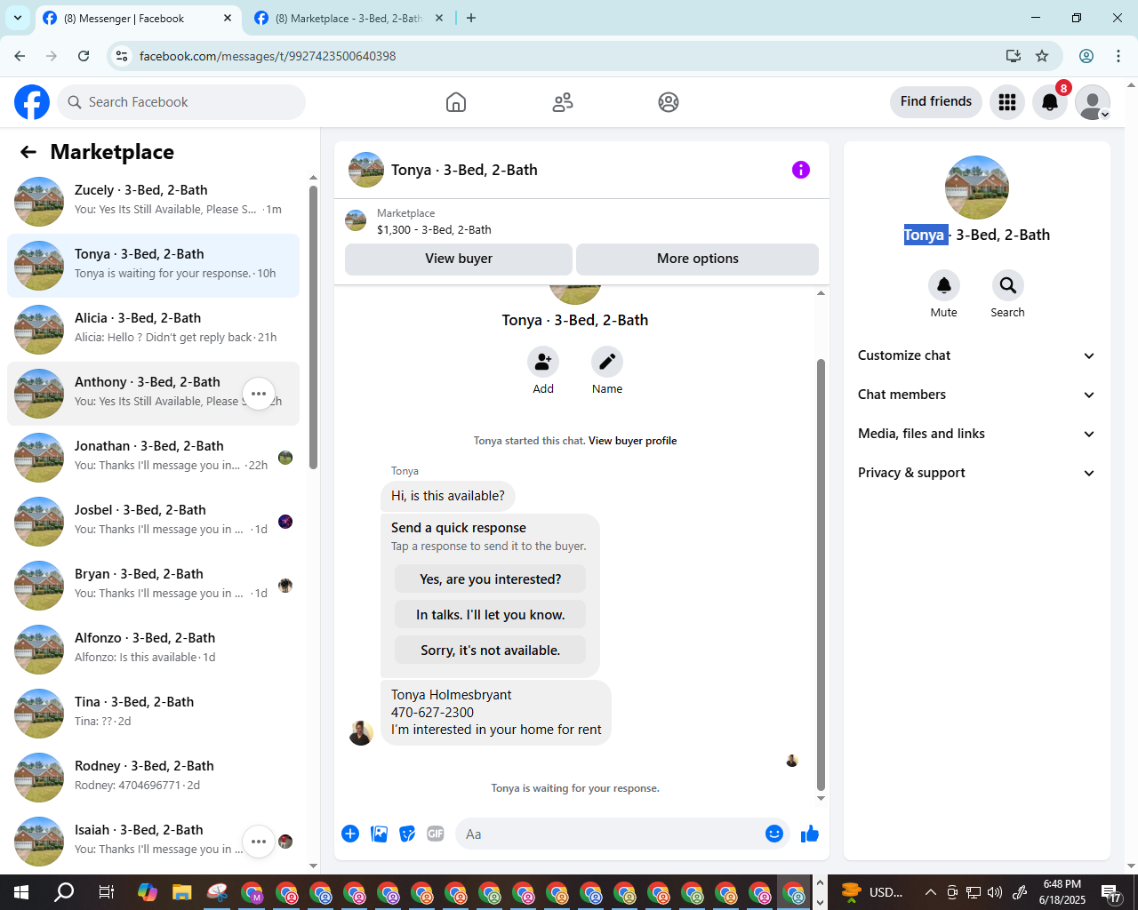The height and width of the screenshot is (910, 1138).
Task: Open the Rodney 3-Bed, 2-Bath conversation
Action: coord(153,778)
